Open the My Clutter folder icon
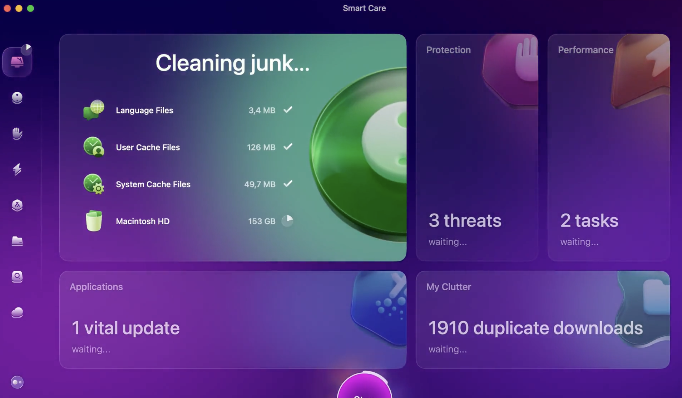 point(17,241)
